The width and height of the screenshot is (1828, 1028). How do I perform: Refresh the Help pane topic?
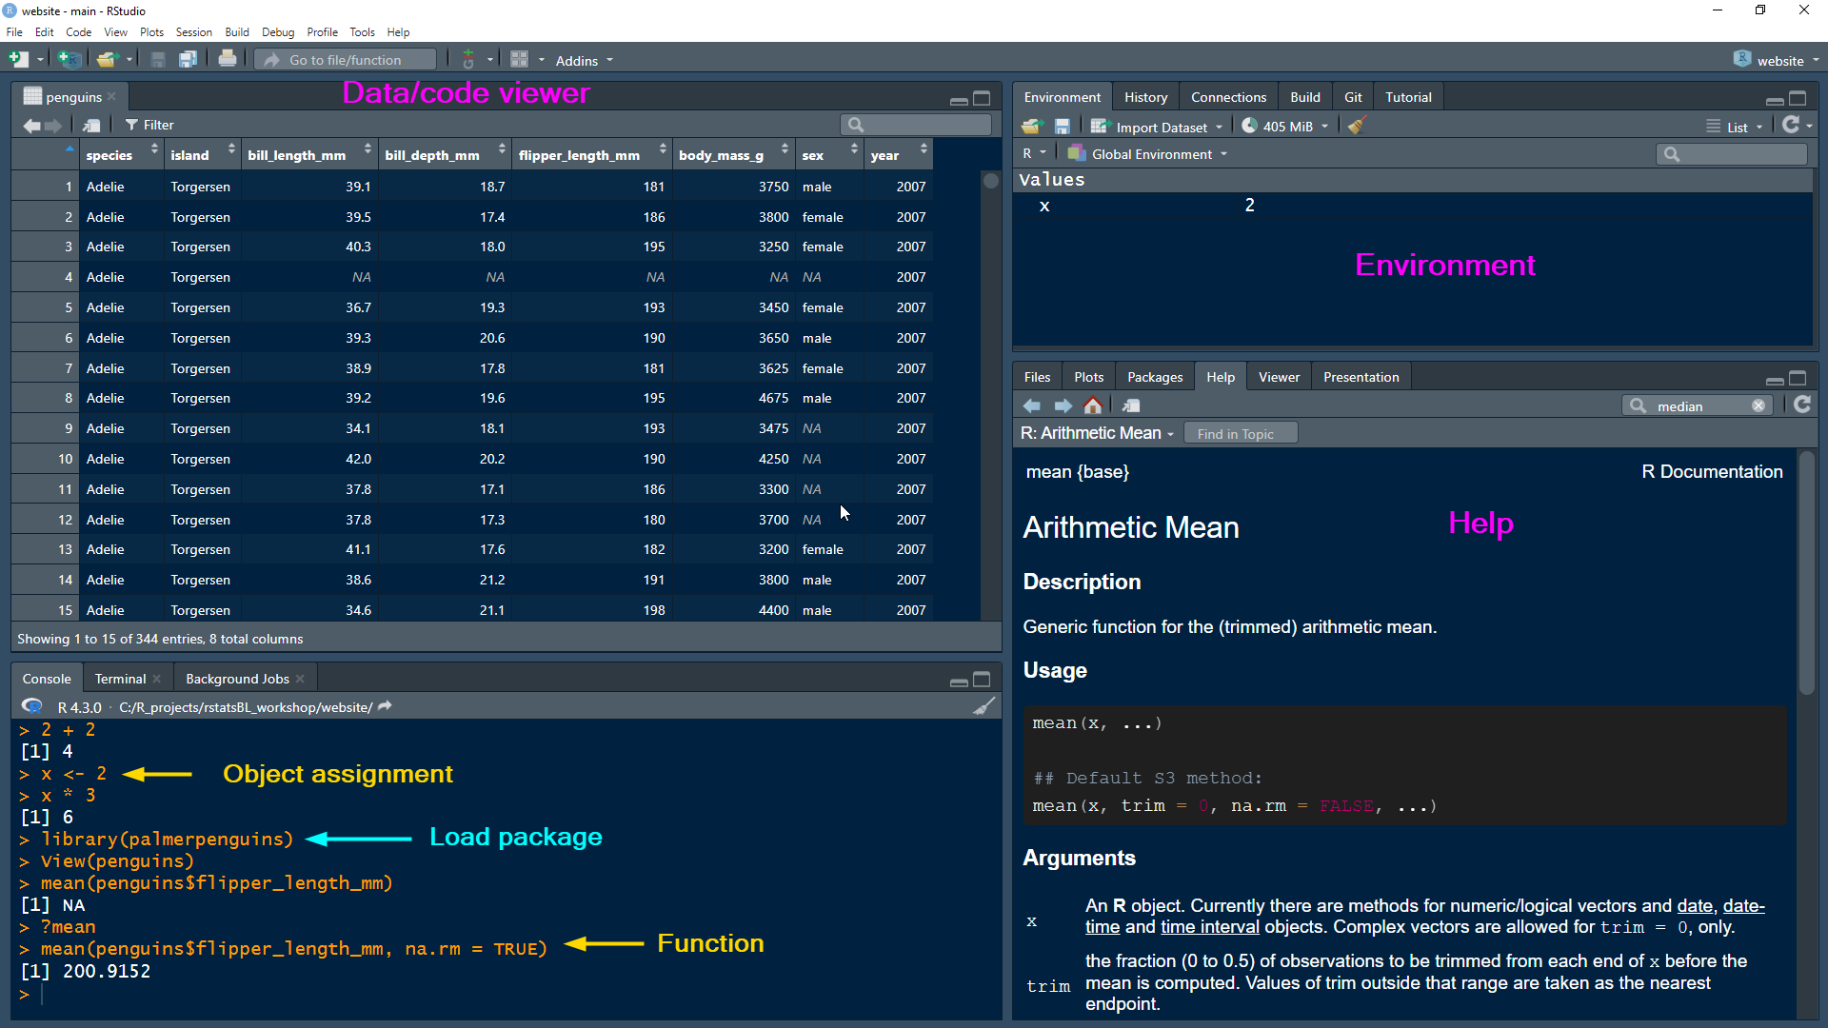(x=1801, y=405)
